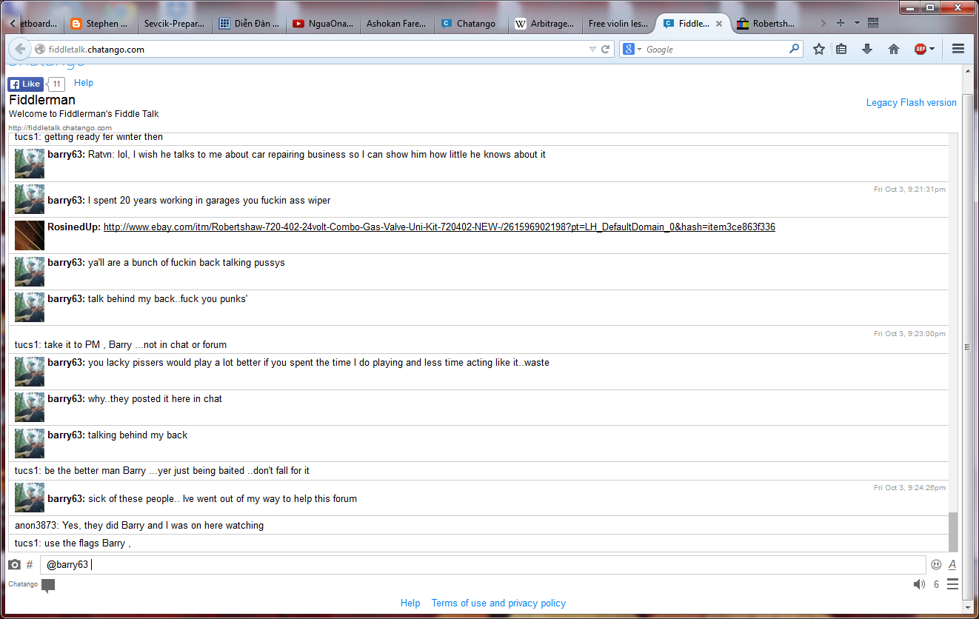Screen dimensions: 979x619
Task: Click the hashtag channel icon beside message box
Action: 30,565
